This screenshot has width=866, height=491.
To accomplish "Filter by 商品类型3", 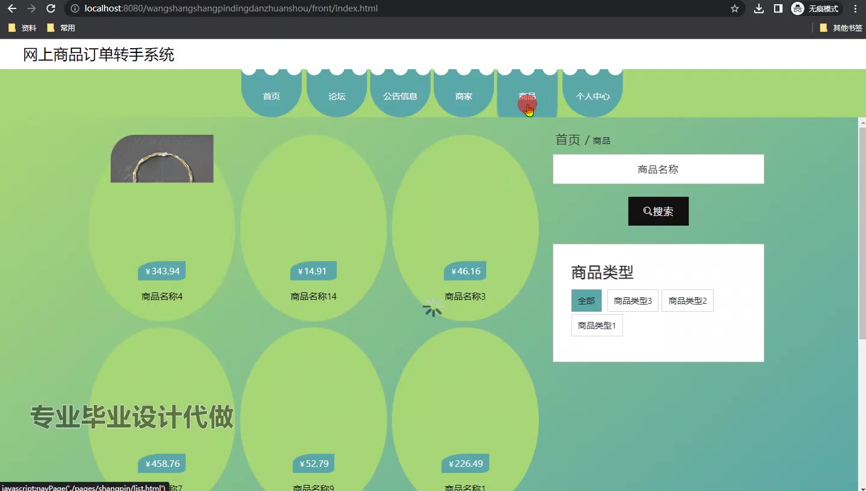I will point(633,301).
